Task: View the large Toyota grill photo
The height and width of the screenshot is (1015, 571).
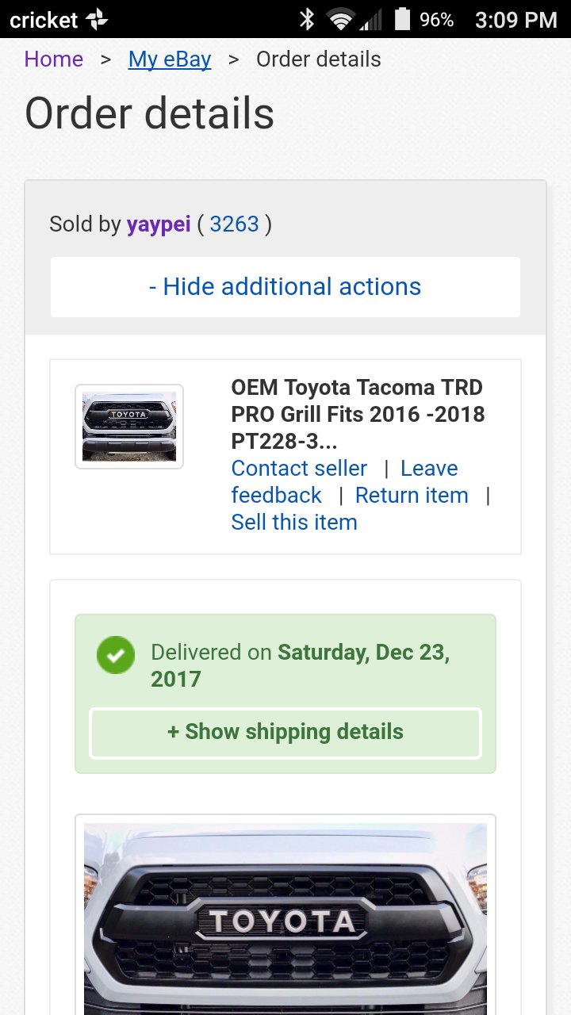Action: (x=285, y=918)
